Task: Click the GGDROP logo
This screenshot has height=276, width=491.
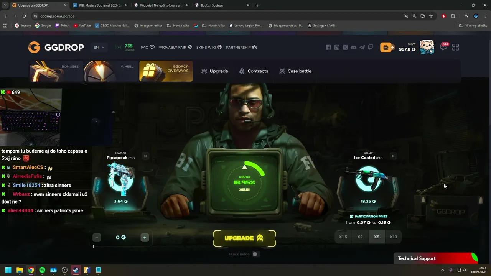Action: pyautogui.click(x=56, y=47)
